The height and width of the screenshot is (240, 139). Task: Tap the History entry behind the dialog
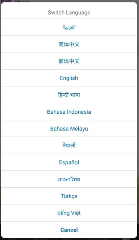pos(22,1)
